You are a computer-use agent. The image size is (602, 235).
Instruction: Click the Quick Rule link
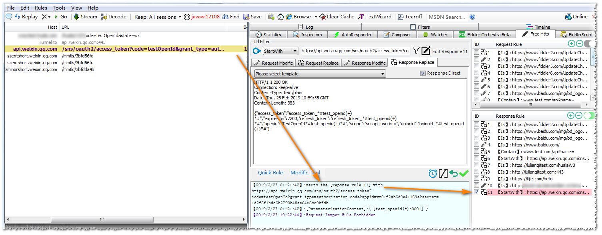click(x=270, y=173)
